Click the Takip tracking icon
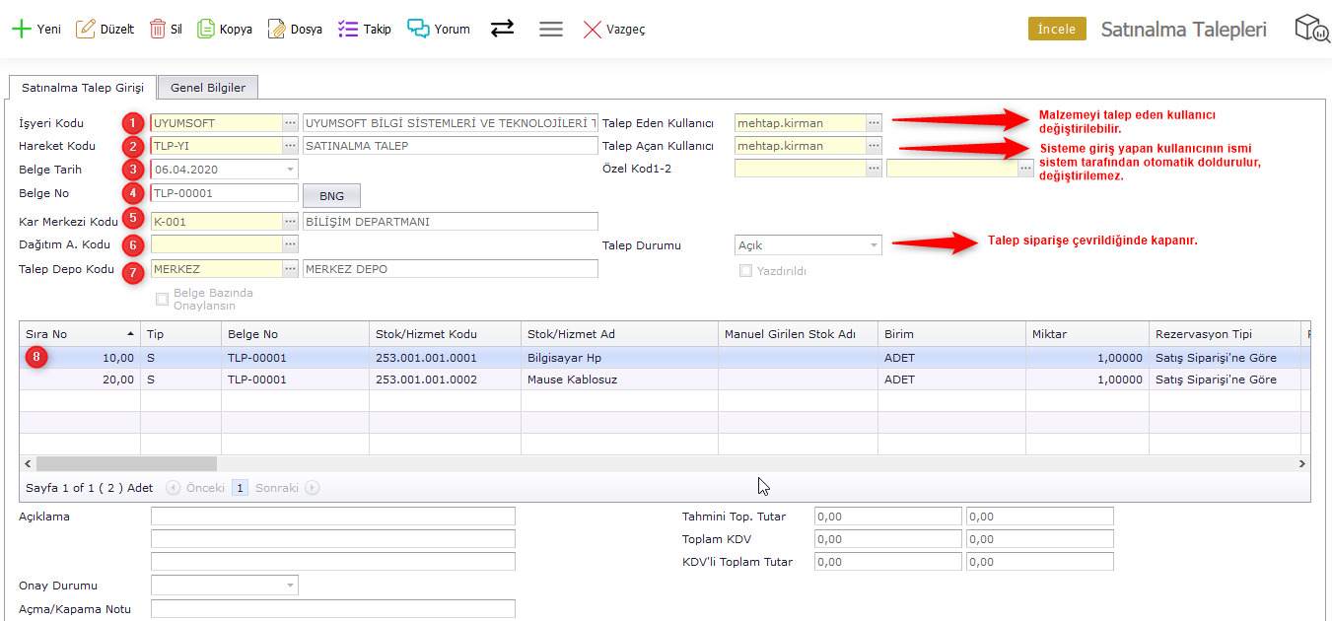This screenshot has width=1332, height=621. [x=348, y=29]
